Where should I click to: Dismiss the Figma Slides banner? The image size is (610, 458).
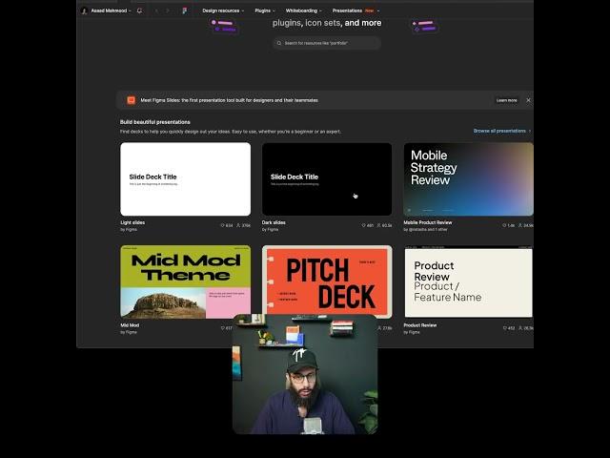pyautogui.click(x=528, y=100)
